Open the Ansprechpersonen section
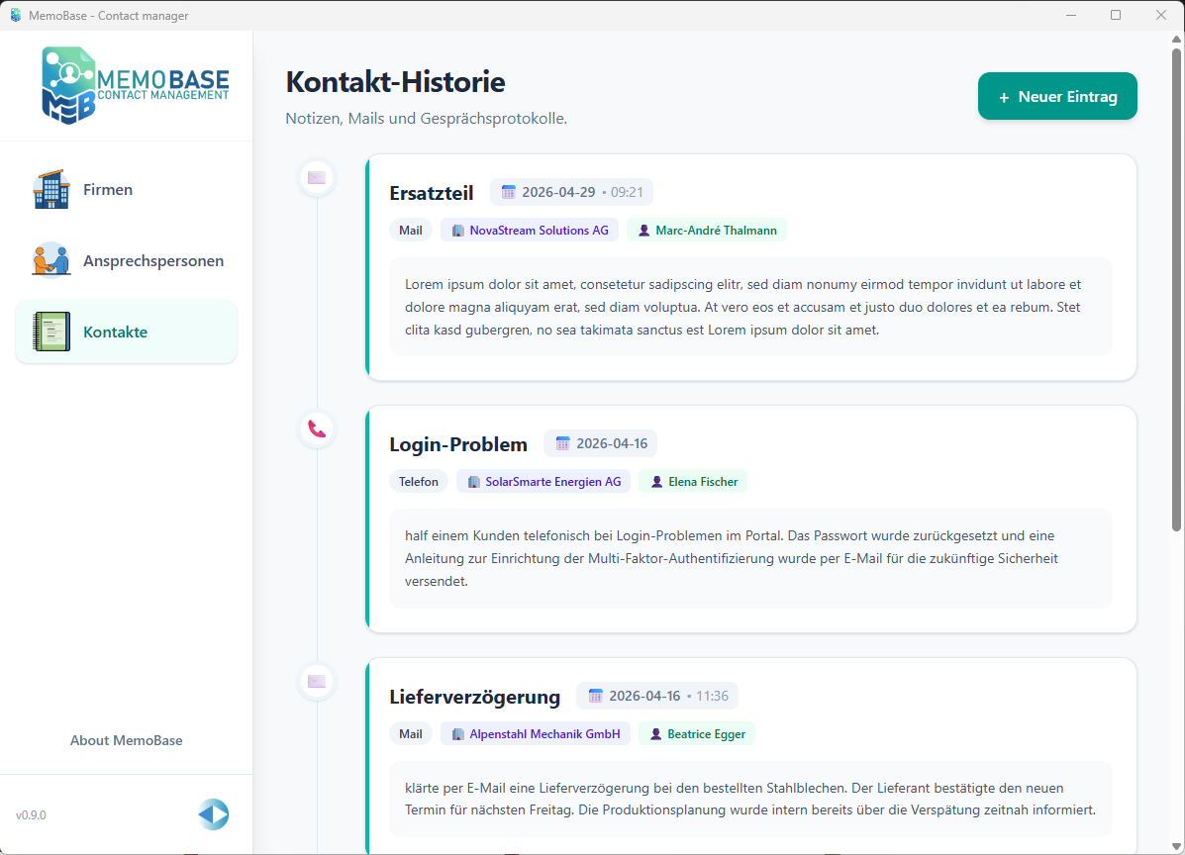The height and width of the screenshot is (855, 1185). (x=126, y=260)
